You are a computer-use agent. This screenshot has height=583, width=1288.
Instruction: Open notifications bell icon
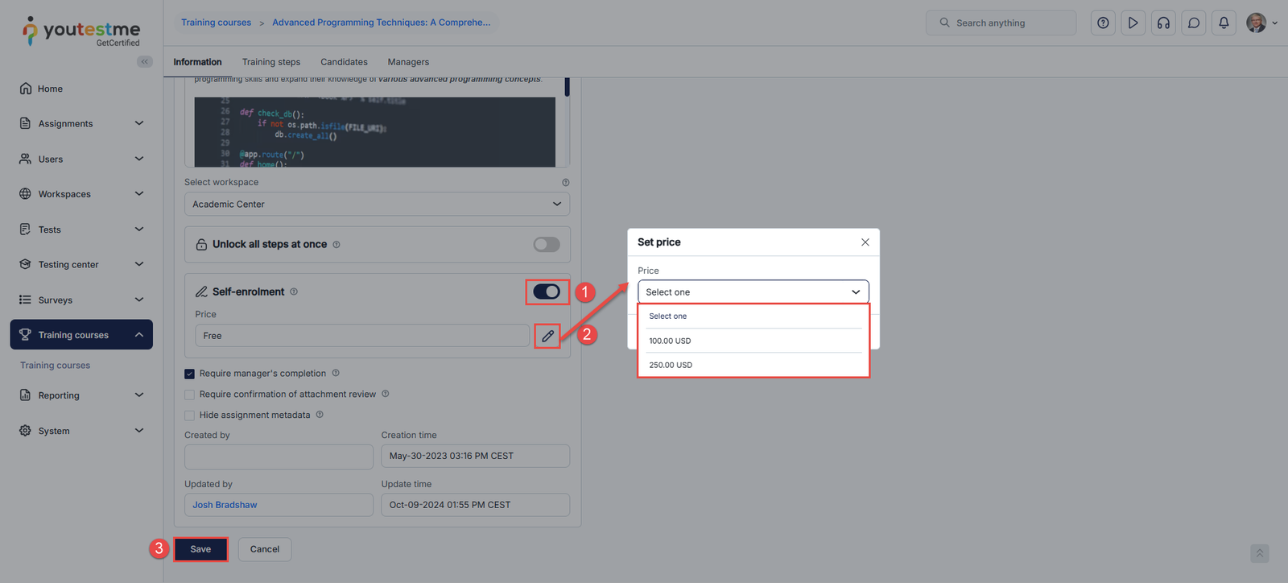coord(1224,23)
